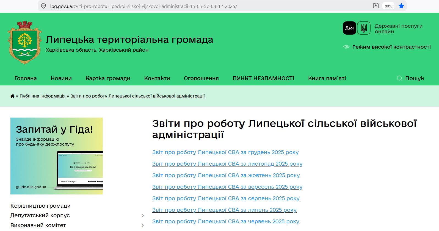Open report for серпень 2025

226,198
